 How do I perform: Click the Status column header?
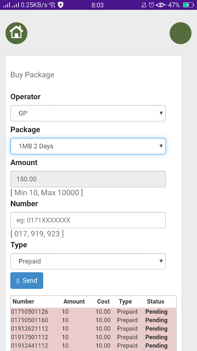(156, 301)
